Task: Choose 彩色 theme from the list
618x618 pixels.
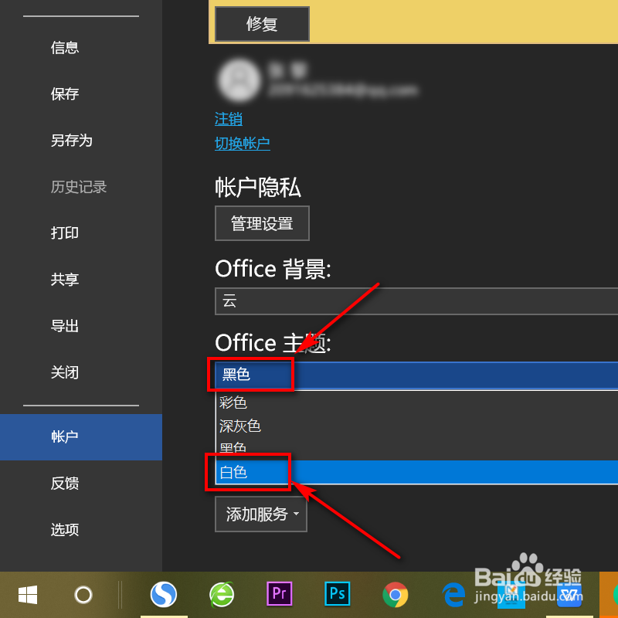Action: 417,402
